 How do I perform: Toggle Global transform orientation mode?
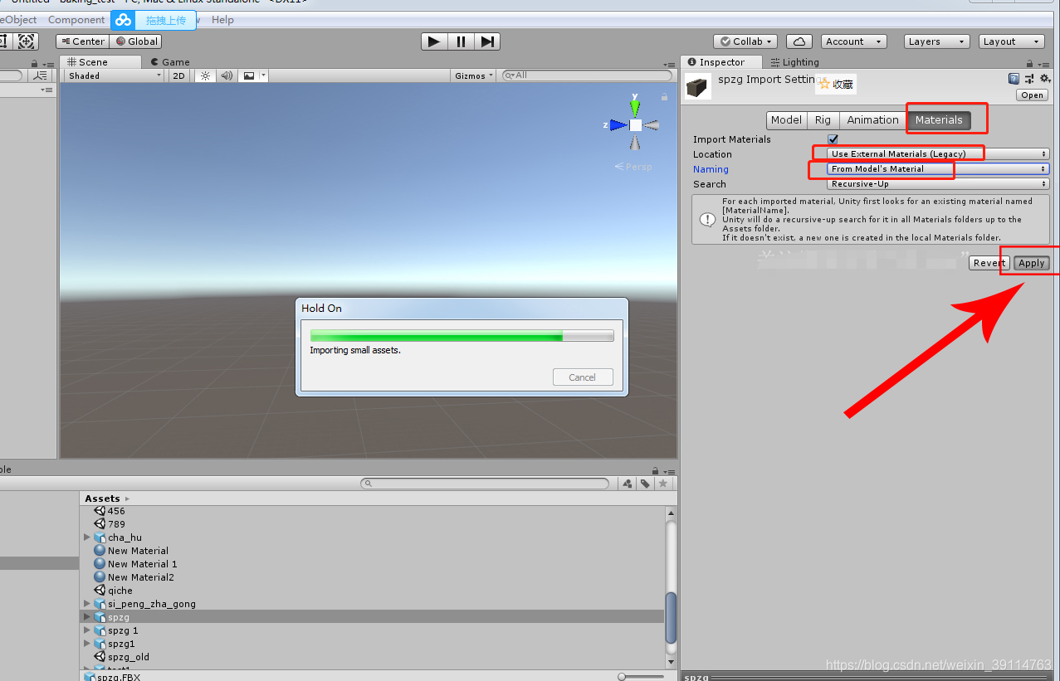pyautogui.click(x=135, y=41)
